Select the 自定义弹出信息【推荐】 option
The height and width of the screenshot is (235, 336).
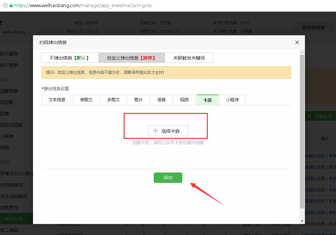tap(131, 58)
